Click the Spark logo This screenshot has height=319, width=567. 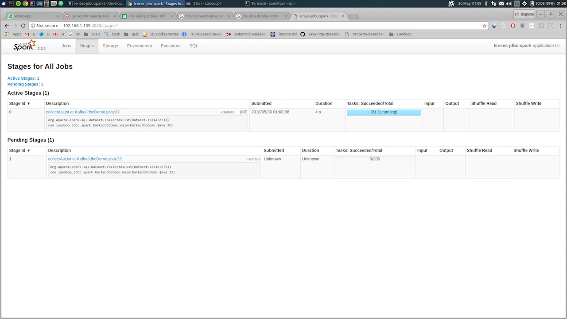[24, 45]
